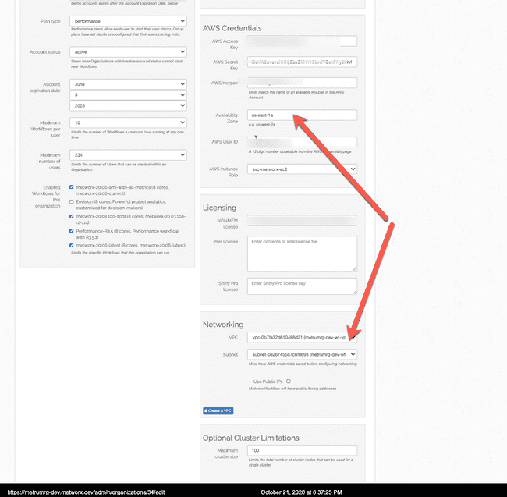Focus the AWS Secret Key field
Screen dimensions: 507x497
[x=302, y=62]
